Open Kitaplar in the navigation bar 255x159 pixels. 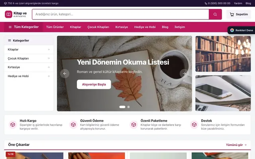[x=75, y=27]
